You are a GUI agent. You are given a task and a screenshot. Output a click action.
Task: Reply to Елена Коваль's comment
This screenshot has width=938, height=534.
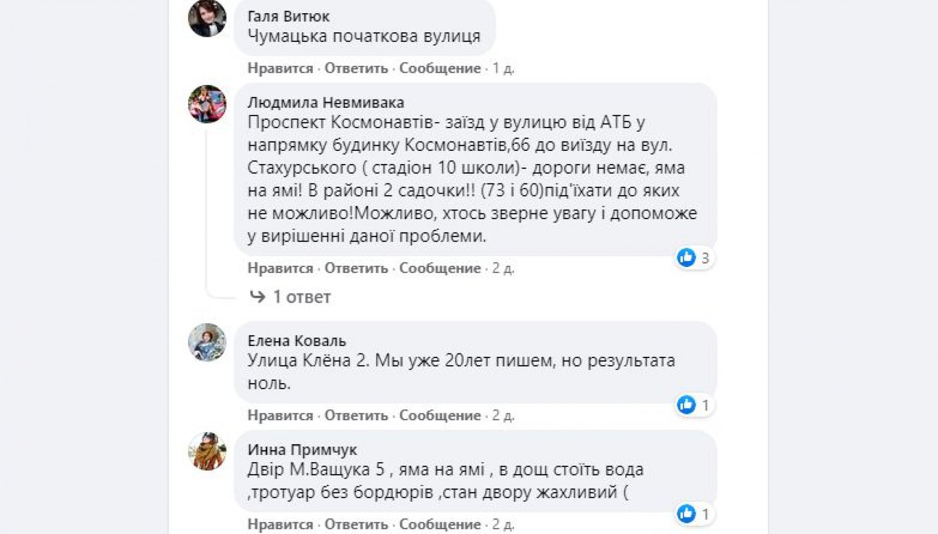(x=356, y=415)
